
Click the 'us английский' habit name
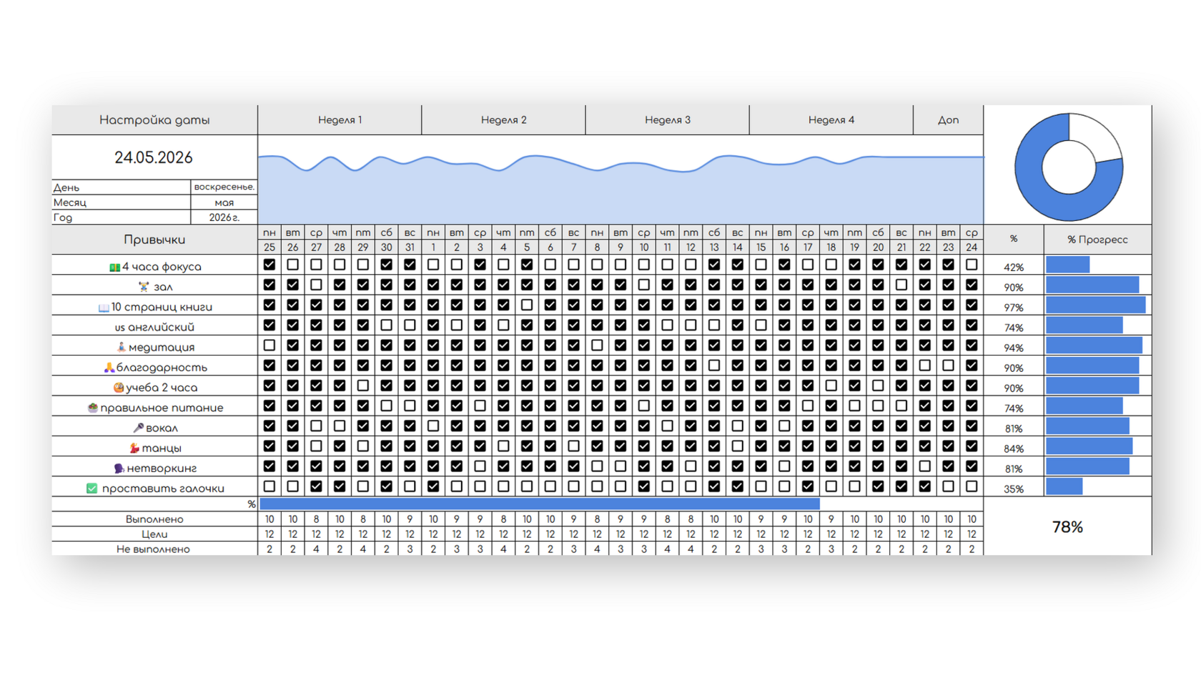click(x=154, y=327)
